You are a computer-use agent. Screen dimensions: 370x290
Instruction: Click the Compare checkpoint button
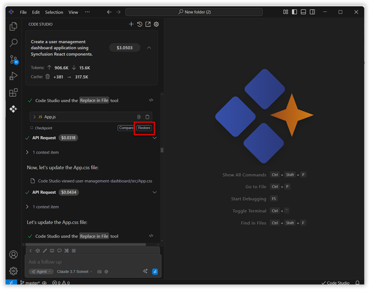pos(126,128)
